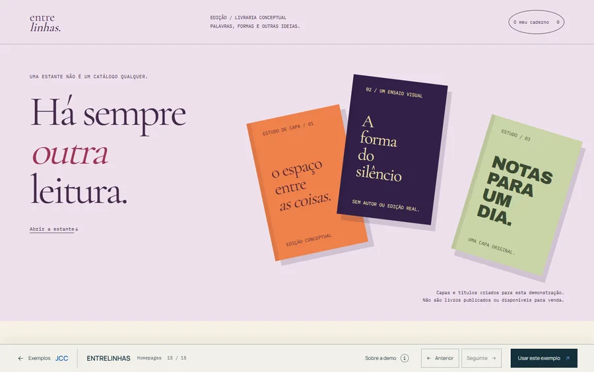
Task: Click 'Capas e títulos criados para esta demonstração.' note
Action: pos(500,292)
